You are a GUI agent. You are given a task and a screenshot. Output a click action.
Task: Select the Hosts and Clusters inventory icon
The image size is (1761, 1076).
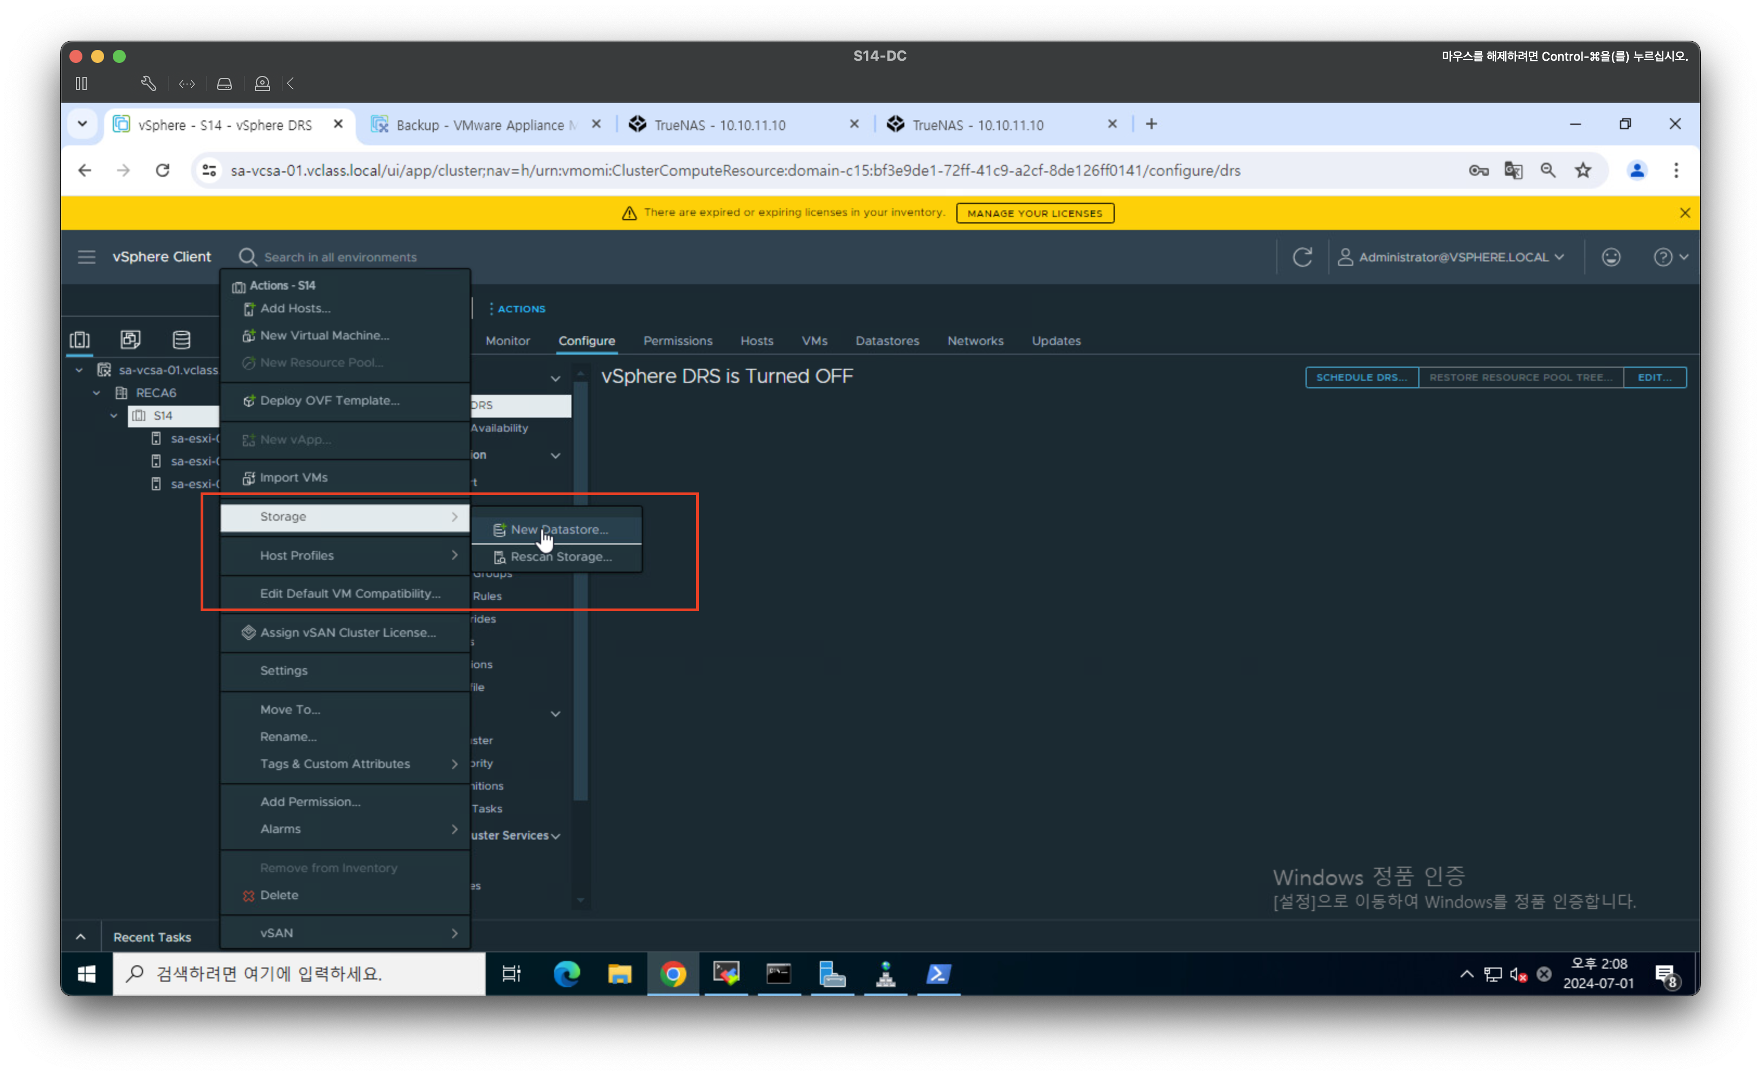[x=79, y=340]
